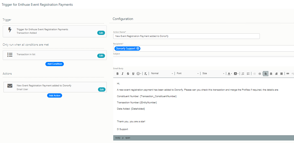Center align the text
Screen dimensions: 294x143
(271, 74)
